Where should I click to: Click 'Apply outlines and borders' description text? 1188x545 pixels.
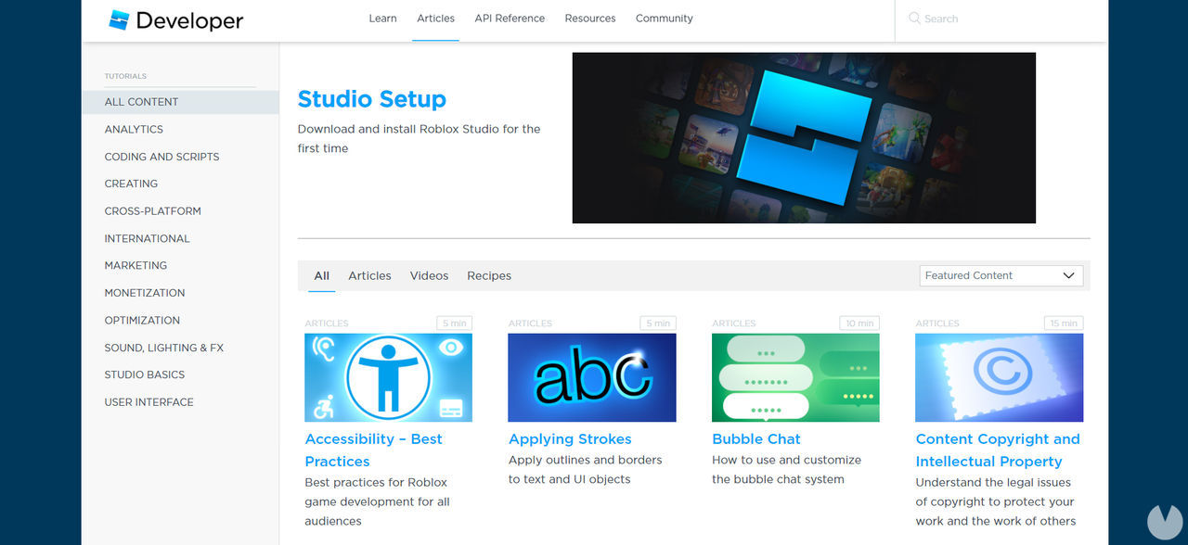586,470
